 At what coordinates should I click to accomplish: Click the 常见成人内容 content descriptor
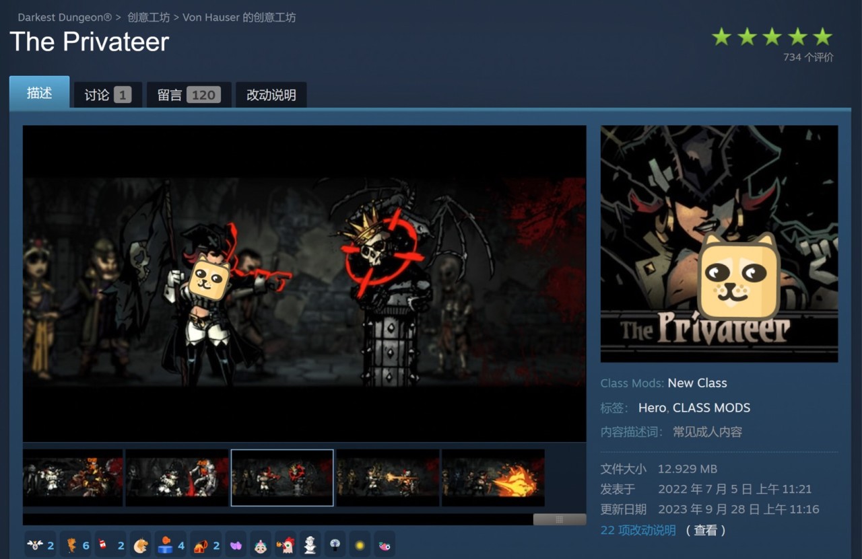click(708, 432)
